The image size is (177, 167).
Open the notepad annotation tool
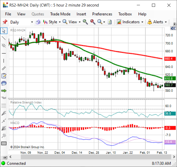[4, 76]
